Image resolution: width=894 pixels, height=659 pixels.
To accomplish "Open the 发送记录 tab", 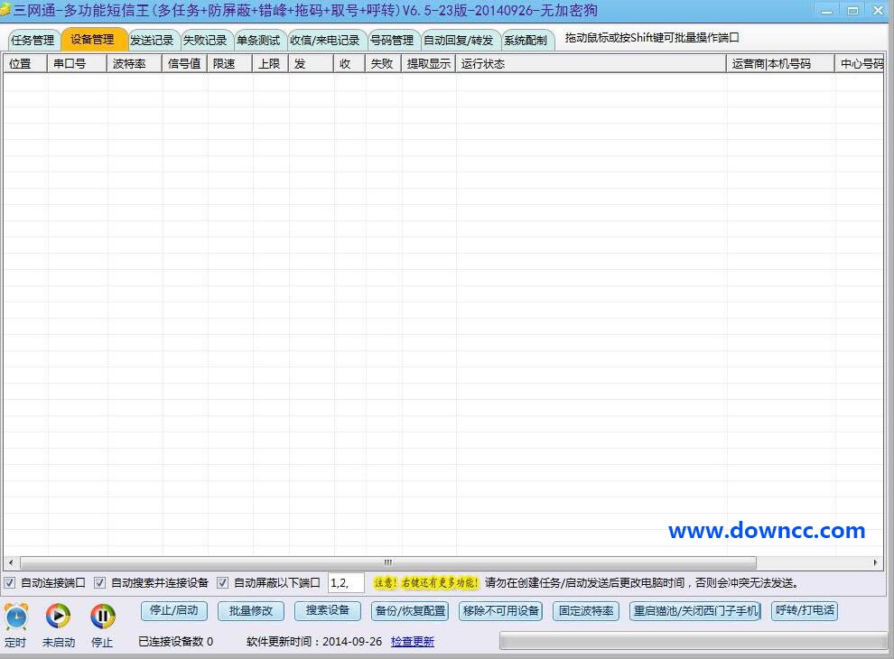I will tap(152, 40).
